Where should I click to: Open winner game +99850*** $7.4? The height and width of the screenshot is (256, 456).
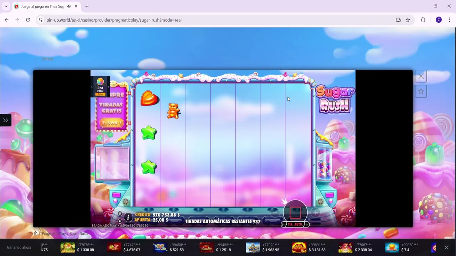tap(401, 247)
